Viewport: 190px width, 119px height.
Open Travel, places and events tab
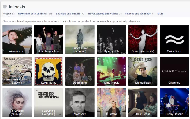coord(105,14)
